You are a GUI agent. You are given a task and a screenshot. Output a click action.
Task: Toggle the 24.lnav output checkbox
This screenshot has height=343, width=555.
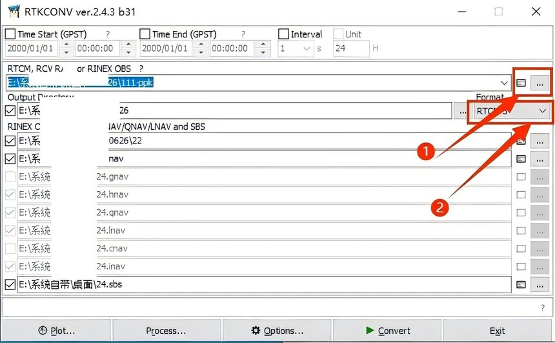(x=10, y=231)
